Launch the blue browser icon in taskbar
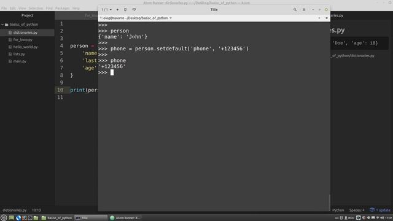The image size is (393, 221). (x=18, y=218)
